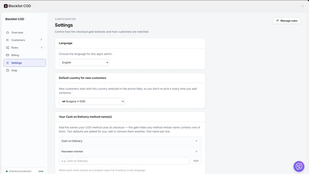
Task: Open the Overview page
Action: [x=25, y=32]
